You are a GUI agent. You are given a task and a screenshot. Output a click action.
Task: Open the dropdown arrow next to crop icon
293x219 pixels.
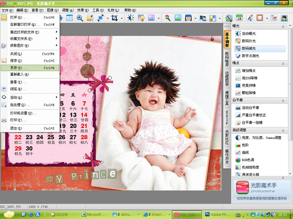coord(122,18)
